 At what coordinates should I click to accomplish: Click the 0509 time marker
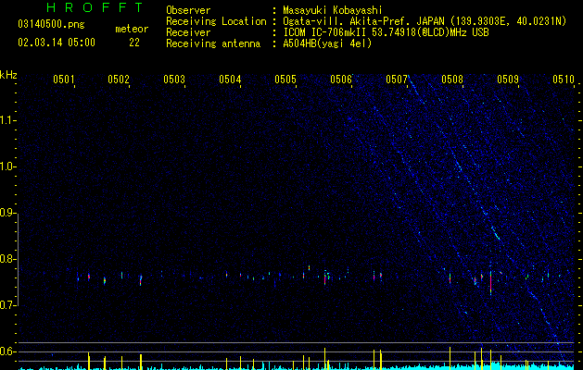pyautogui.click(x=508, y=79)
